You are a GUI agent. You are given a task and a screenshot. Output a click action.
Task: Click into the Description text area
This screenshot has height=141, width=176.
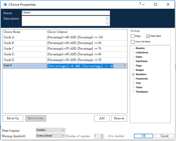(x=64, y=21)
